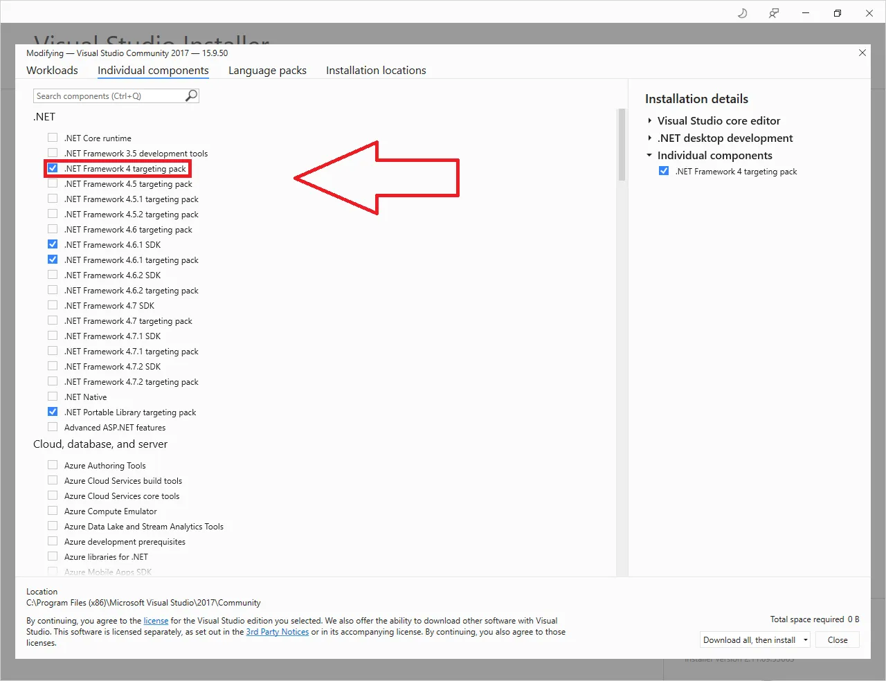886x681 pixels.
Task: Click the Download all, then install option
Action: click(750, 640)
